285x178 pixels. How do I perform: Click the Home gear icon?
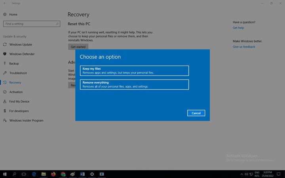point(5,14)
